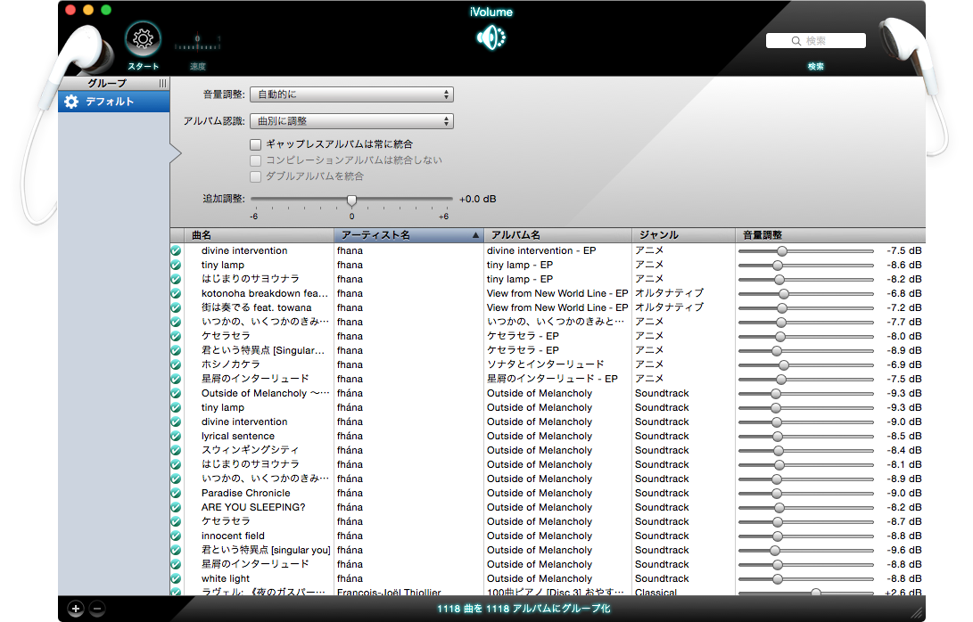Viewport: 973px width, 622px height.
Task: Click the checkmark icon for kotonoha breakdown row
Action: pyautogui.click(x=177, y=293)
